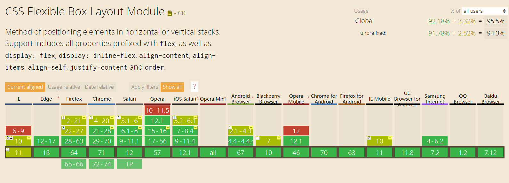Viewport: 509px width, 183px height.
Task: Select the Current aligned view mode
Action: [25, 87]
